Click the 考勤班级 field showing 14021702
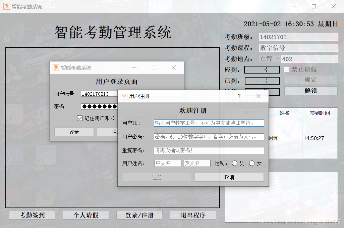The width and height of the screenshot is (344, 228). 299,37
